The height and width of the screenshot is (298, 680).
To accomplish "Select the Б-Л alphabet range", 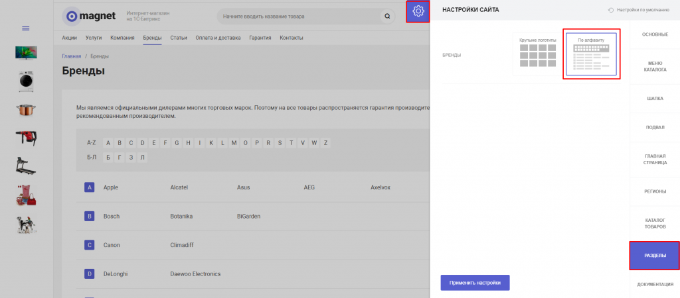I will pyautogui.click(x=92, y=158).
